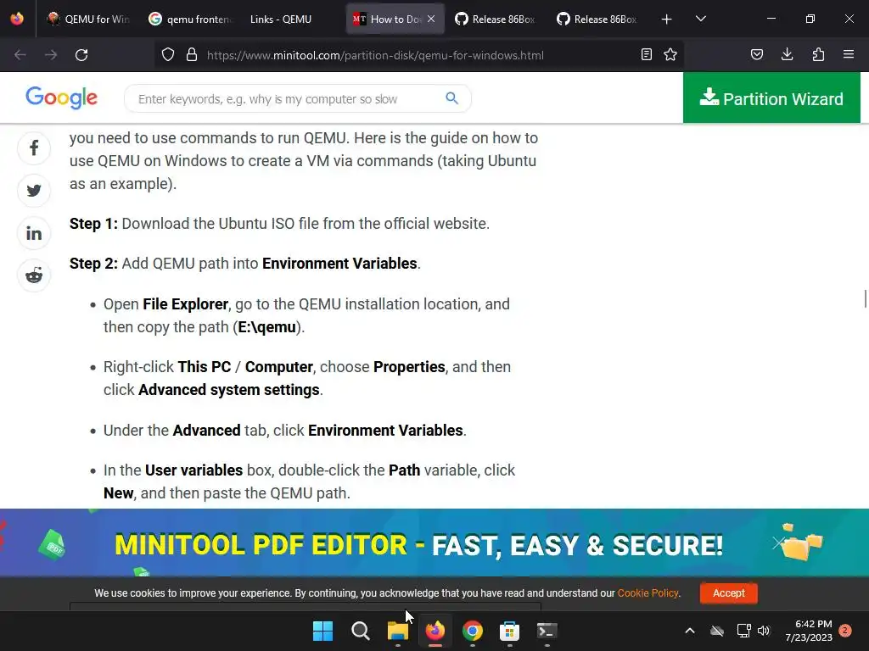This screenshot has height=651, width=869.
Task: Share article on Facebook
Action: (x=34, y=147)
